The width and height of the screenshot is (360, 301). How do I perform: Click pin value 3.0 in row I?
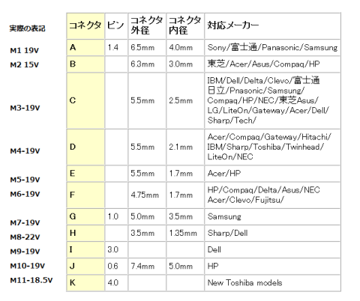click(116, 249)
